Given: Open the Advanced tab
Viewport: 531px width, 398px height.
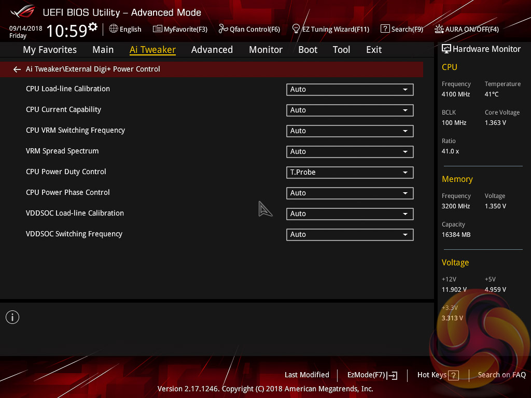Looking at the screenshot, I should tap(212, 50).
